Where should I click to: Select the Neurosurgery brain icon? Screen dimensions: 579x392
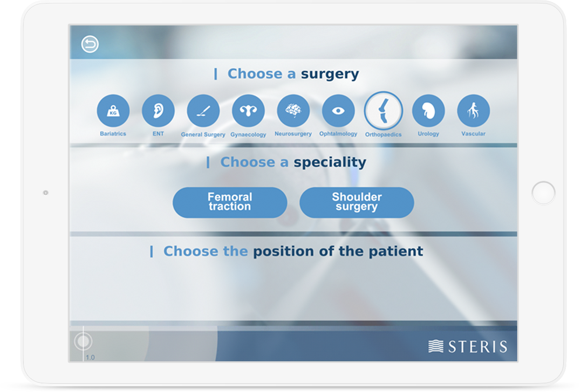[x=293, y=111]
